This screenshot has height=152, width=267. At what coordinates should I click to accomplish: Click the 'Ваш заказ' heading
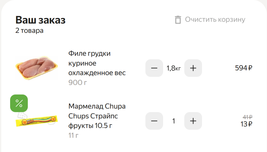[40, 20]
